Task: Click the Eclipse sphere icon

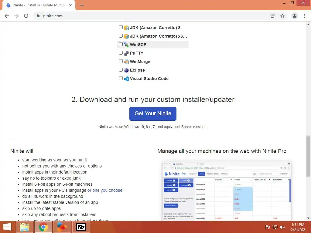Action: pos(126,70)
